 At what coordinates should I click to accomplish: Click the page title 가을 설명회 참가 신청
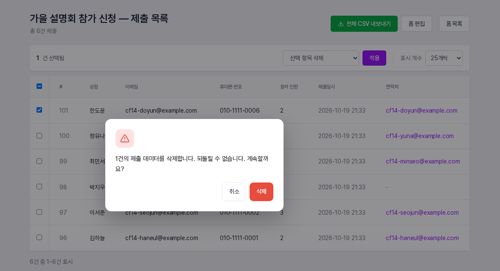coord(99,19)
